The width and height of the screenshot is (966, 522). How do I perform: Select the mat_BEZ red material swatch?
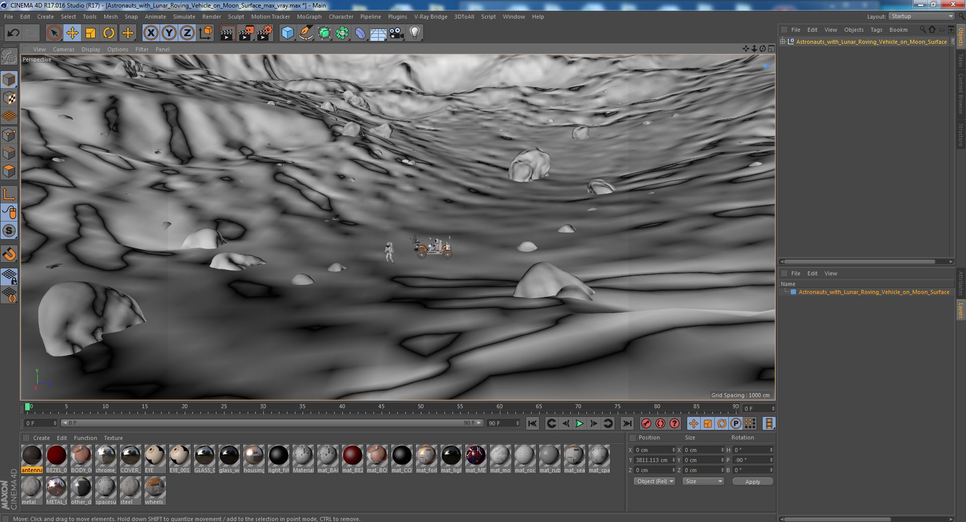click(352, 459)
